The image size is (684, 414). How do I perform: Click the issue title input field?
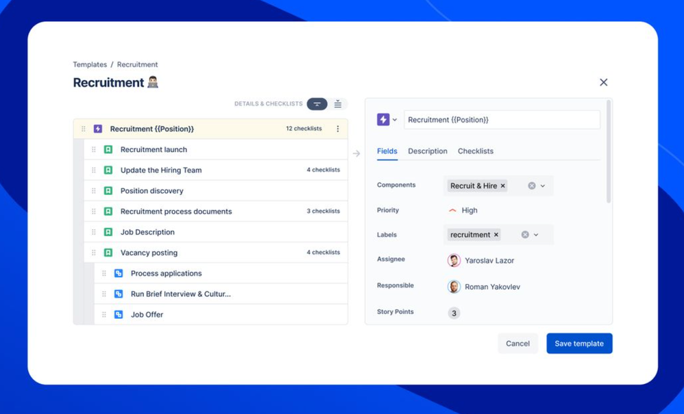502,120
